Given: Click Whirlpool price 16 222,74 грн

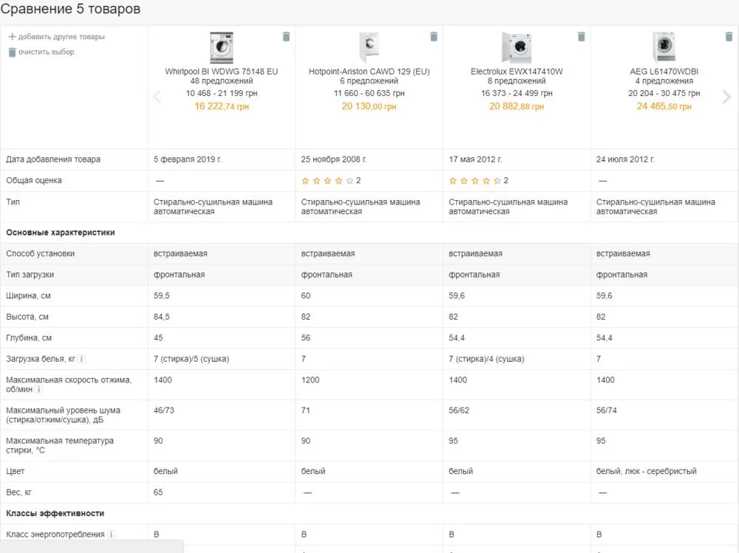Looking at the screenshot, I should (x=222, y=106).
